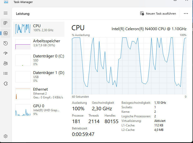Select the Ethernet network entry
193x143 pixels.
(39, 93)
